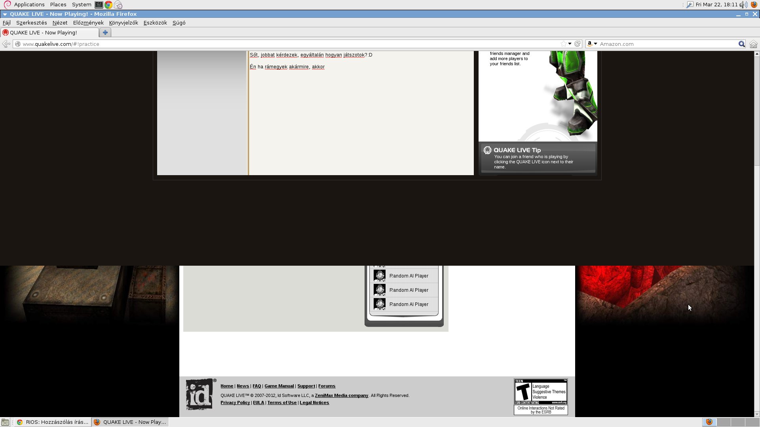The height and width of the screenshot is (427, 760).
Task: Click the magnifier search button
Action: coord(741,44)
